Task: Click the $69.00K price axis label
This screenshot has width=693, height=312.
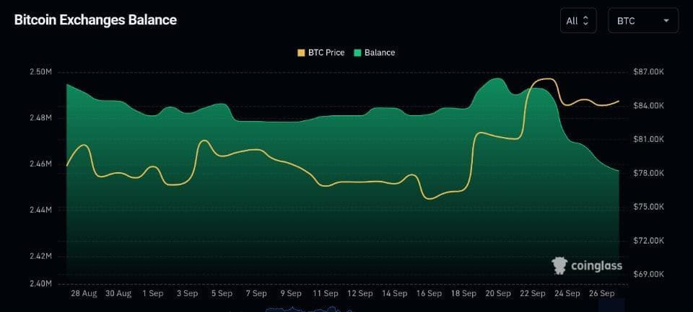Action: click(x=648, y=274)
